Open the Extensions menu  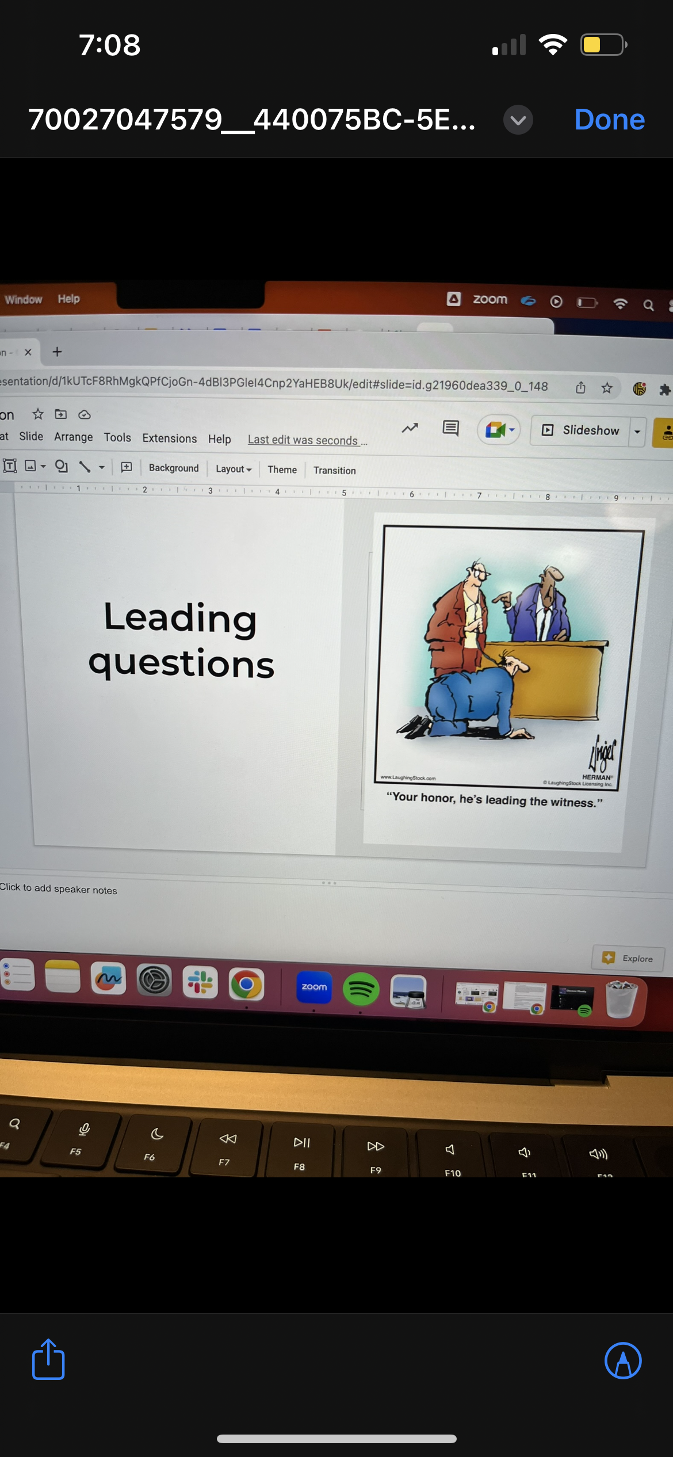[x=170, y=438]
